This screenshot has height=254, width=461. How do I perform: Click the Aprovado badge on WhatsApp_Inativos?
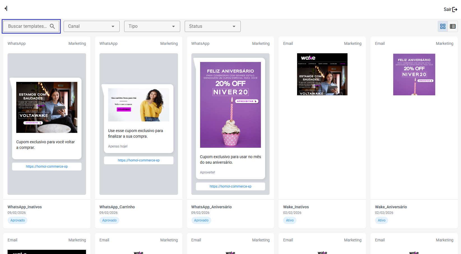pyautogui.click(x=17, y=220)
